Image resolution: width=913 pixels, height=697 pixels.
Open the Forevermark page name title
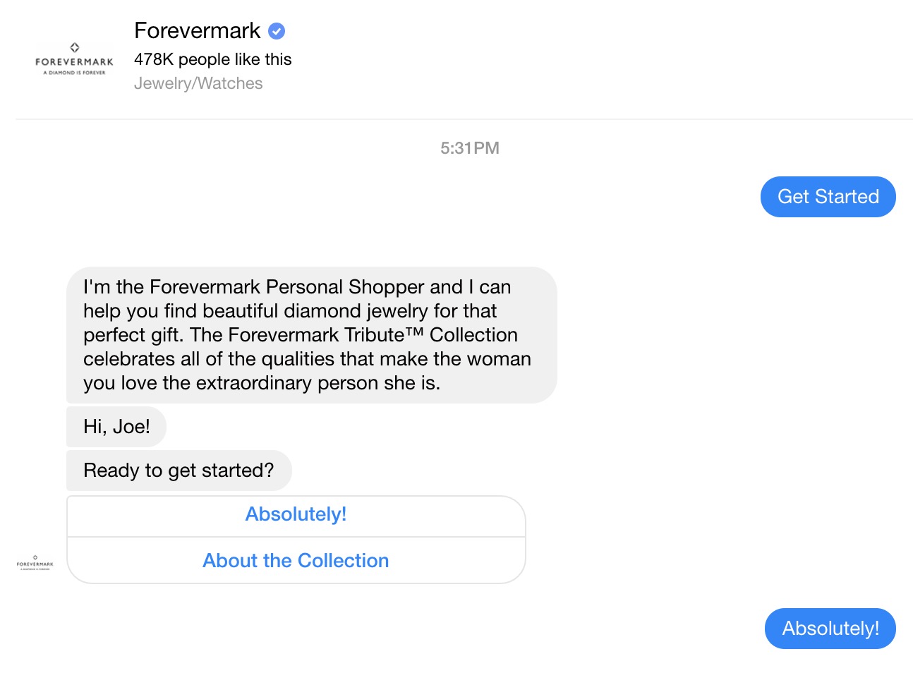pos(197,31)
